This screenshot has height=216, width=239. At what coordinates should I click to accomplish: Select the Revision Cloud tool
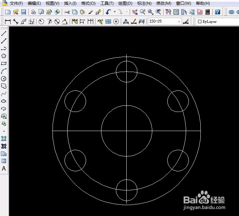(x=4, y=86)
